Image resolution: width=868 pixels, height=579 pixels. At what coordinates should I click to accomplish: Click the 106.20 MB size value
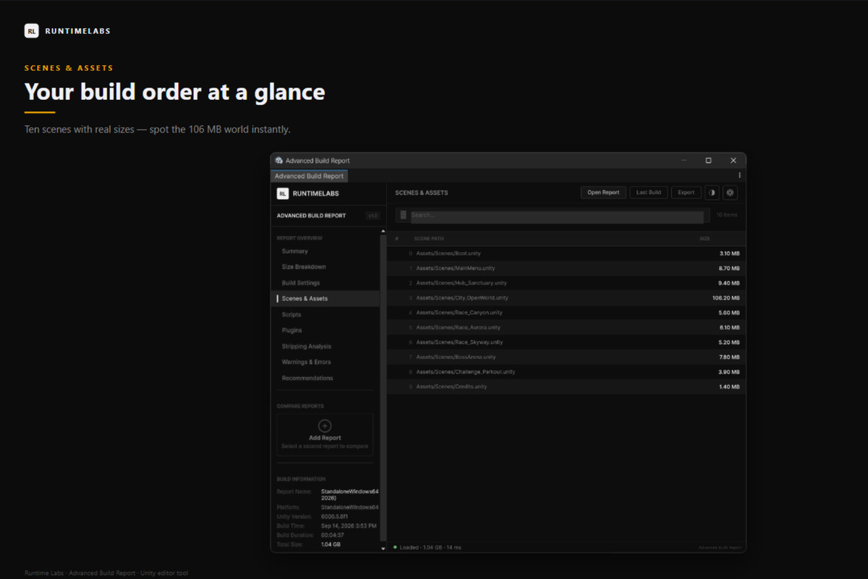point(726,297)
